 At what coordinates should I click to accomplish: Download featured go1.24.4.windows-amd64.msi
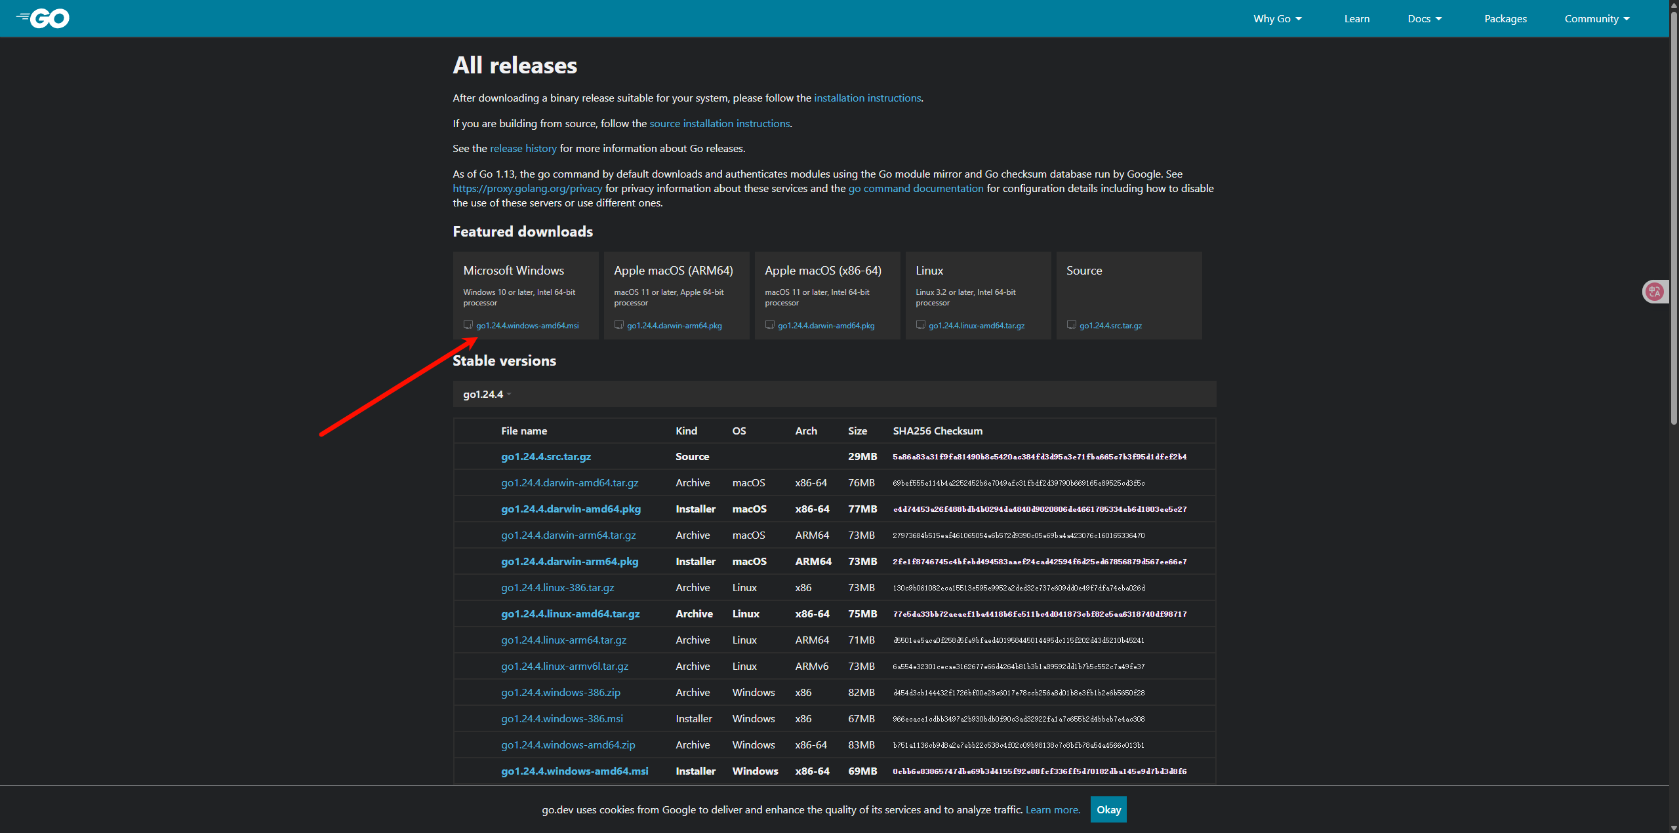coord(527,326)
